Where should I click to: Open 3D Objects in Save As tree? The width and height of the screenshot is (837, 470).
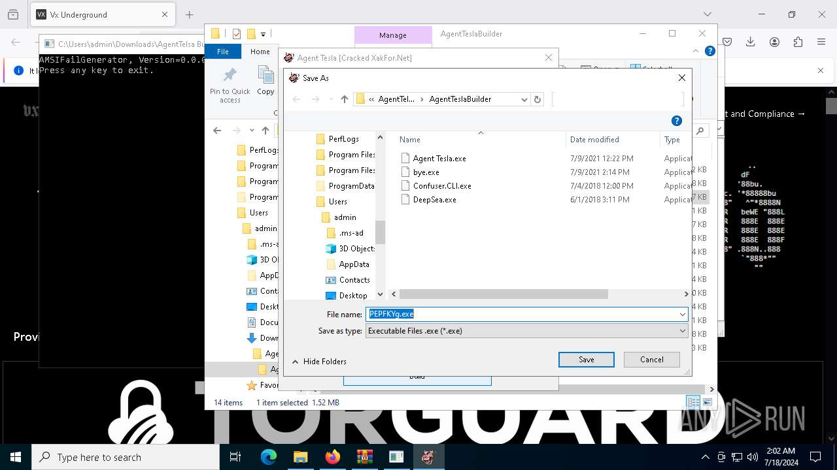point(356,249)
